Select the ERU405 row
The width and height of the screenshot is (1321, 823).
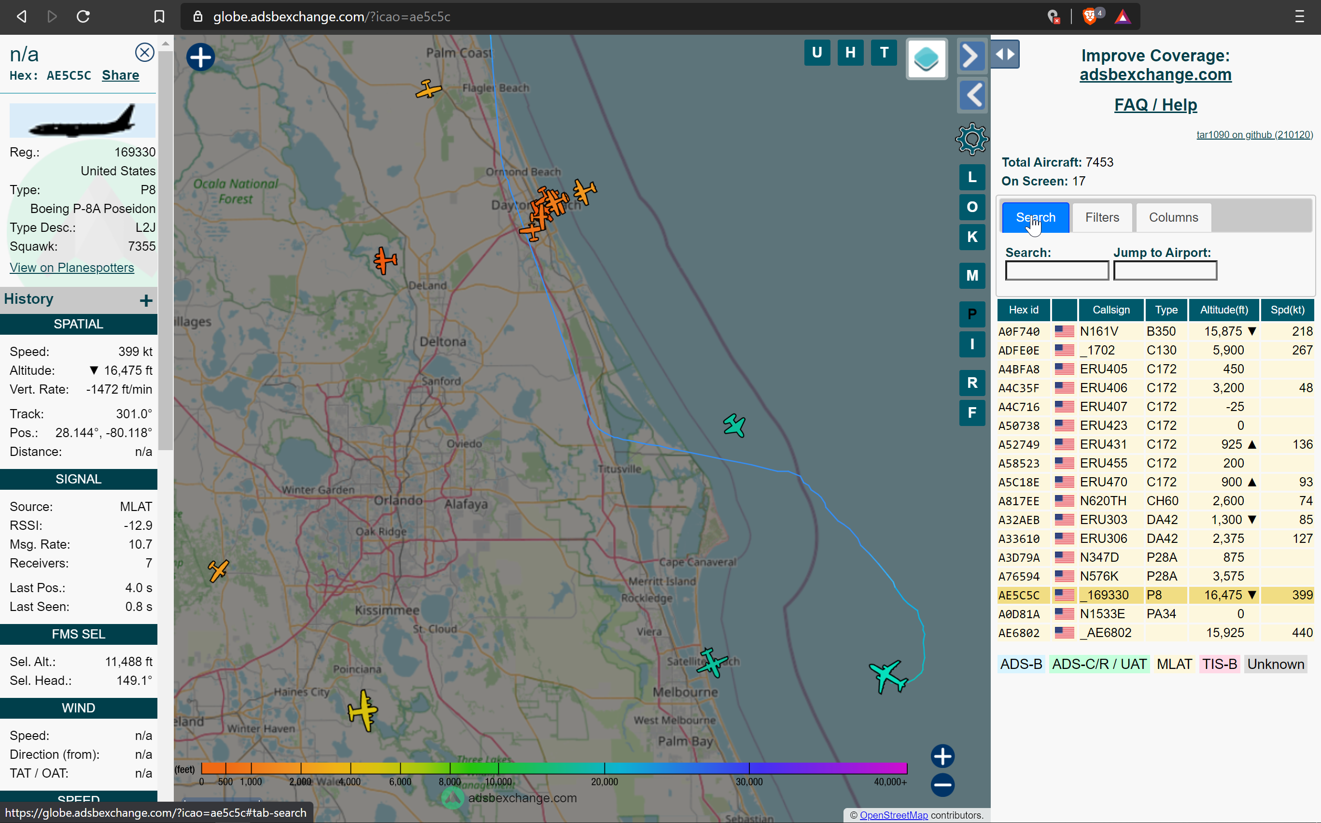[1155, 369]
